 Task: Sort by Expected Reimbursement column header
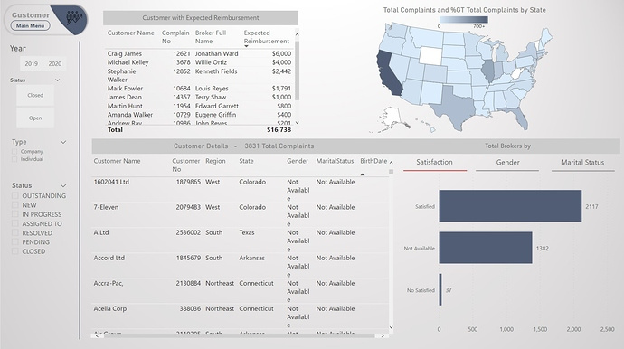coord(266,37)
